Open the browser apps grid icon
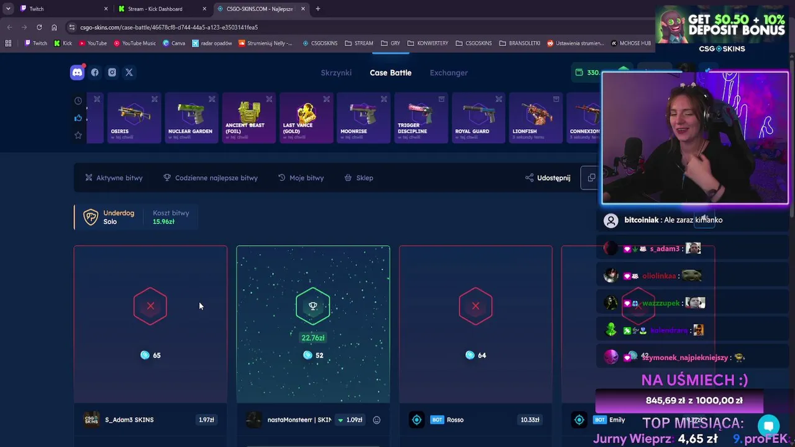The image size is (795, 447). (x=8, y=43)
